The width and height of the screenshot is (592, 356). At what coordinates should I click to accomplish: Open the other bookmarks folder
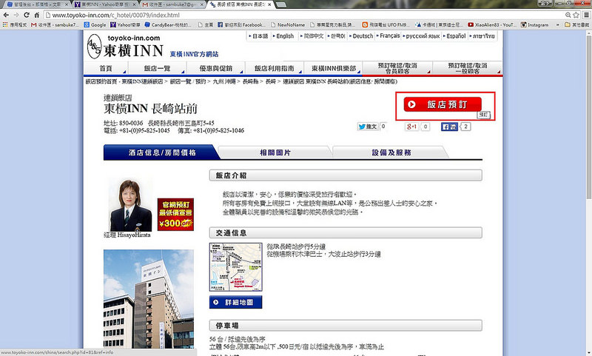click(x=576, y=24)
